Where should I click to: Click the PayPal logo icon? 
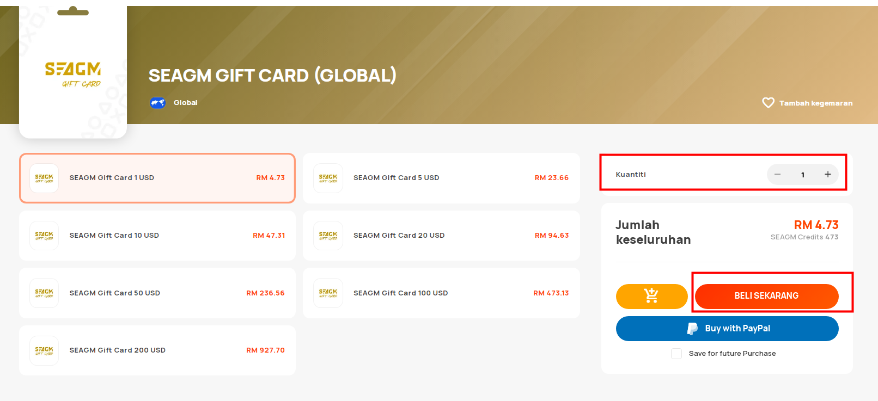point(692,329)
